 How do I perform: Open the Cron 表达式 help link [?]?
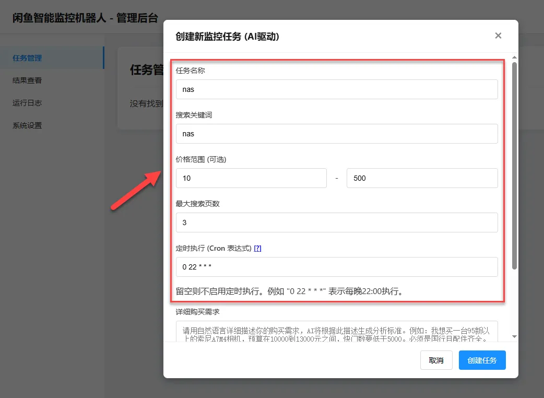click(x=257, y=248)
